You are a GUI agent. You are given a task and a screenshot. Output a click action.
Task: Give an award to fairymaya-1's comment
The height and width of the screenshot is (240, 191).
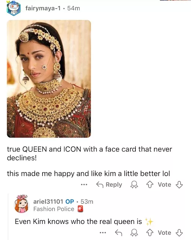(x=134, y=185)
